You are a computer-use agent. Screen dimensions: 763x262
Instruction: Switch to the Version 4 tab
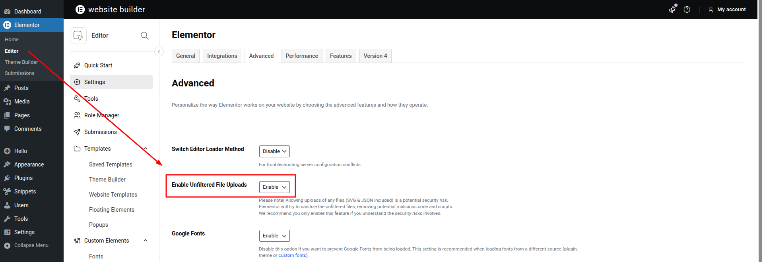tap(375, 56)
